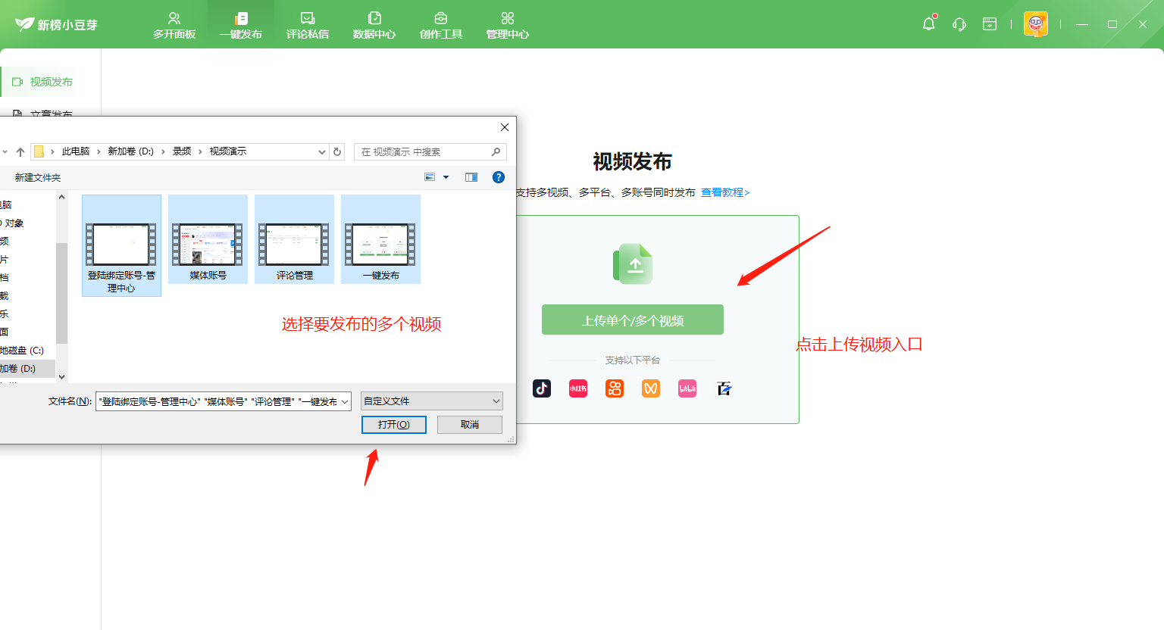Screen dimensions: 1164x630
Task: Click 新建文件夹 in the dialog toolbar
Action: click(x=38, y=177)
